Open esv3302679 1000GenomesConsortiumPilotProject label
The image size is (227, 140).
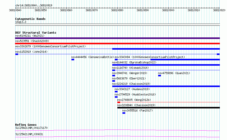[51, 46]
